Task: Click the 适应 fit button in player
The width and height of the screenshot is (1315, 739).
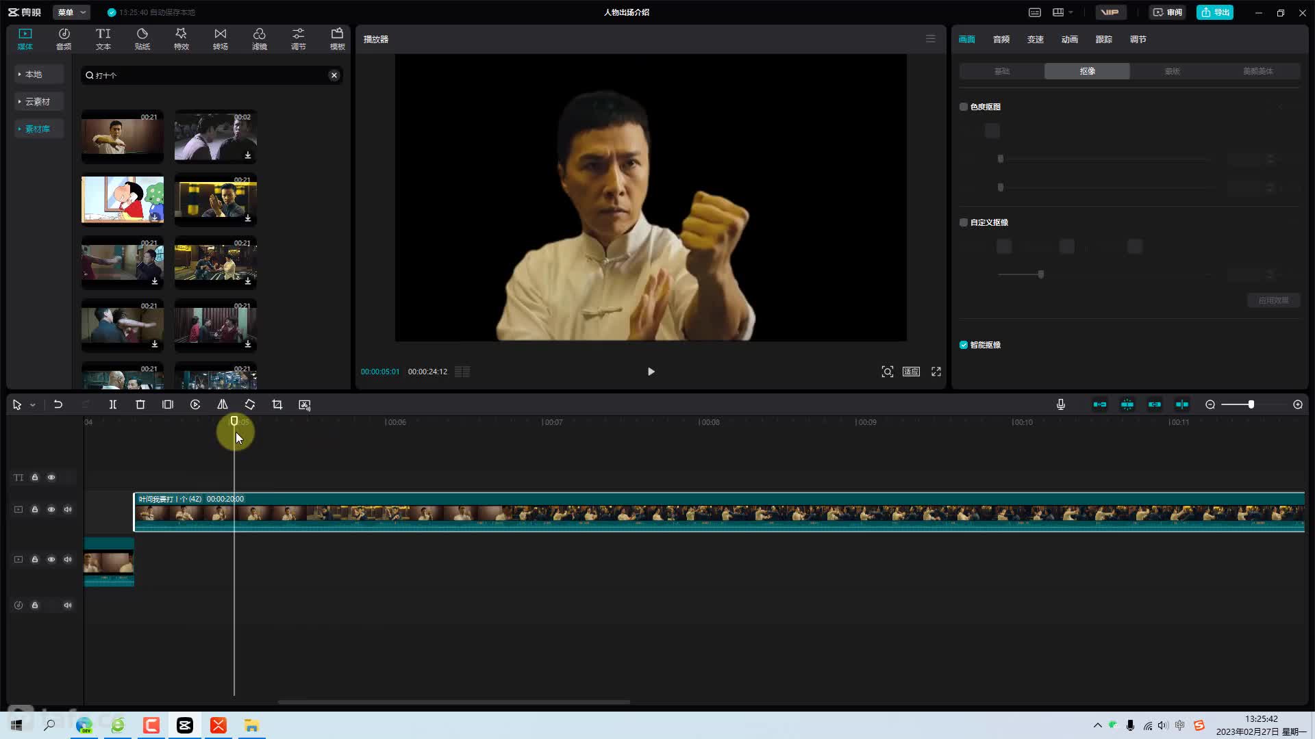Action: 911,372
